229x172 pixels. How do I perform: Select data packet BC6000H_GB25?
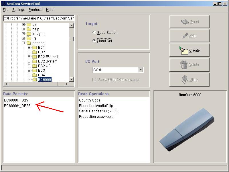[17, 105]
